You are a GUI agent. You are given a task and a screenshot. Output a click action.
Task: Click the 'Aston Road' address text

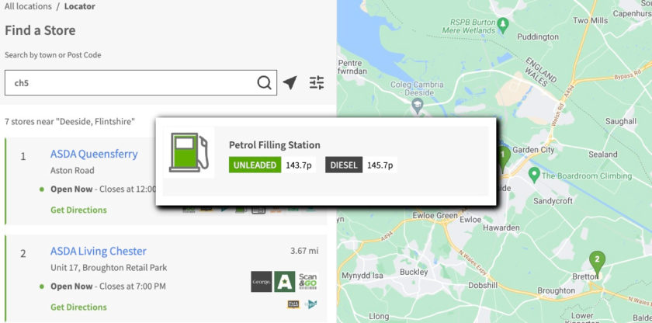(x=72, y=171)
